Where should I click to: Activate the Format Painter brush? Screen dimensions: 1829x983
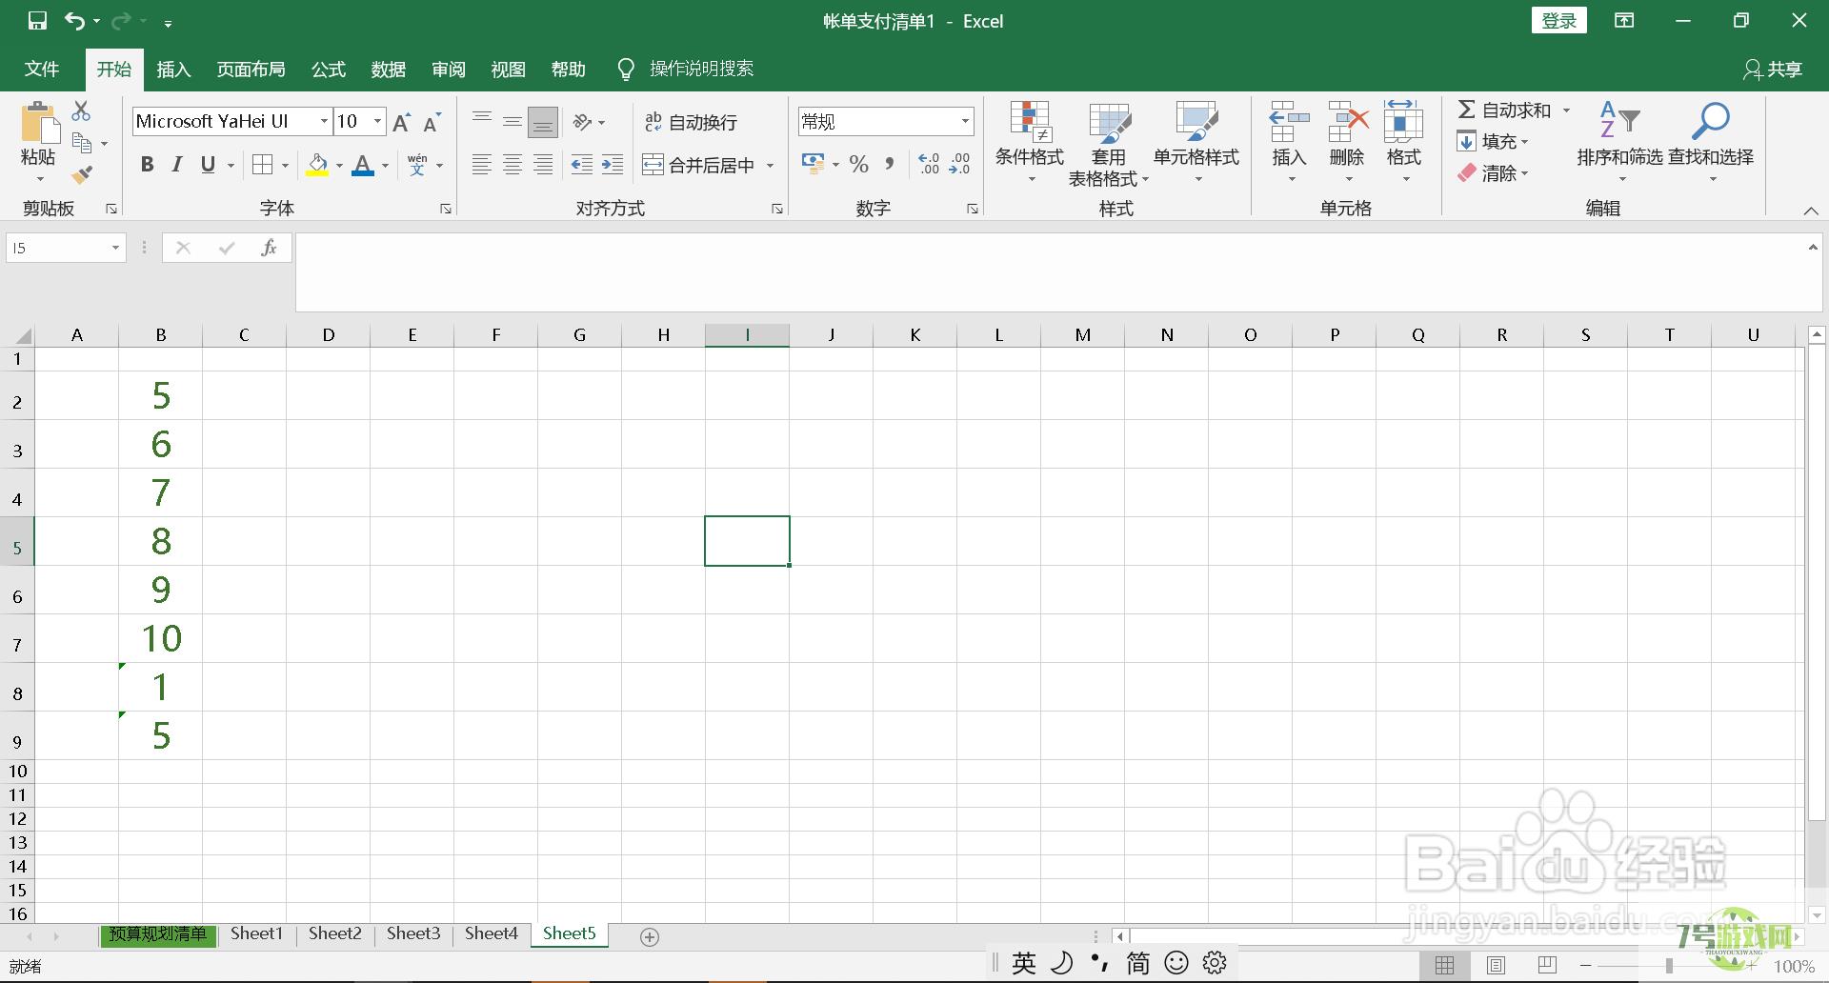point(83,174)
